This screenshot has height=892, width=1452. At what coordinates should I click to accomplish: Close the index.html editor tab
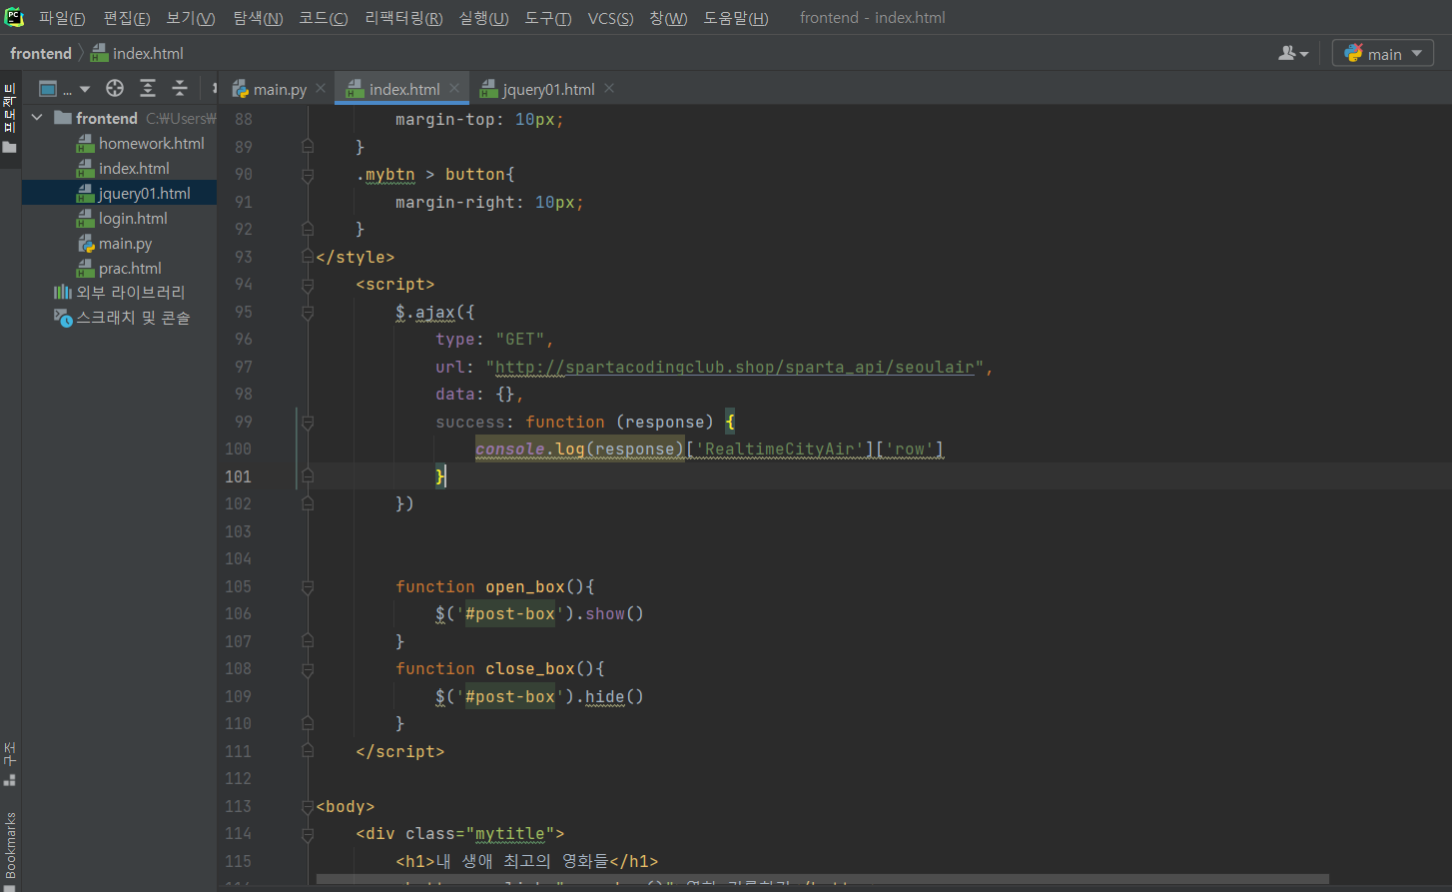coord(454,88)
